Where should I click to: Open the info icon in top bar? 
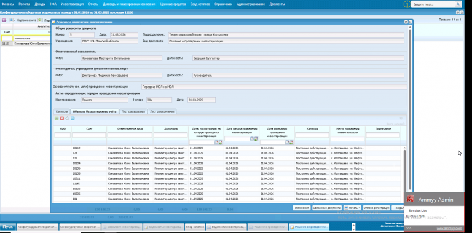point(407,4)
